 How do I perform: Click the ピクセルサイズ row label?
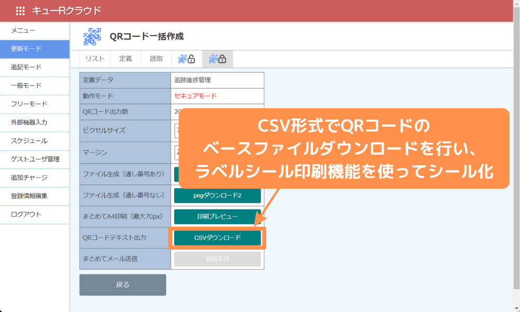125,131
